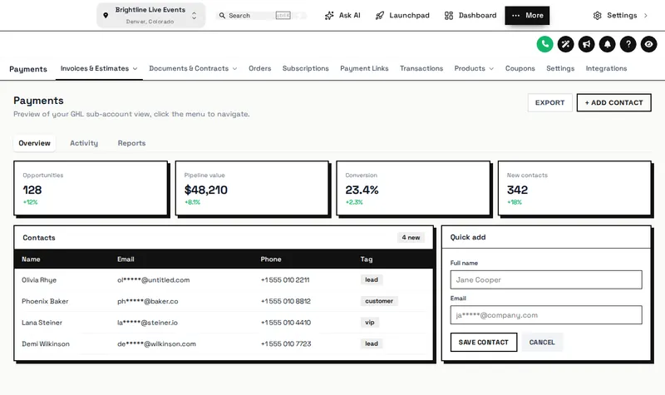Toggle the eye preview icon
The height and width of the screenshot is (395, 665).
648,44
